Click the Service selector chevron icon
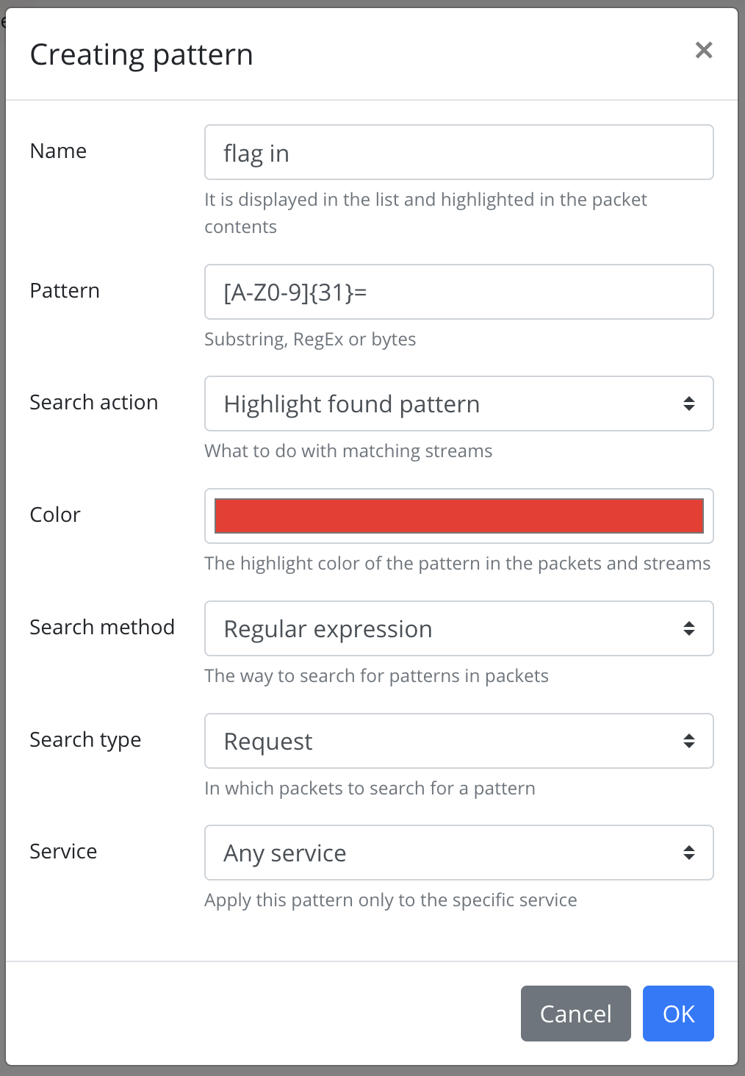The image size is (745, 1076). click(689, 853)
